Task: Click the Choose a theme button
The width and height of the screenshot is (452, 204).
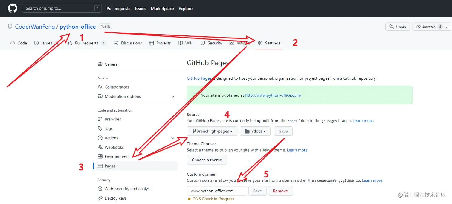Action: click(207, 160)
